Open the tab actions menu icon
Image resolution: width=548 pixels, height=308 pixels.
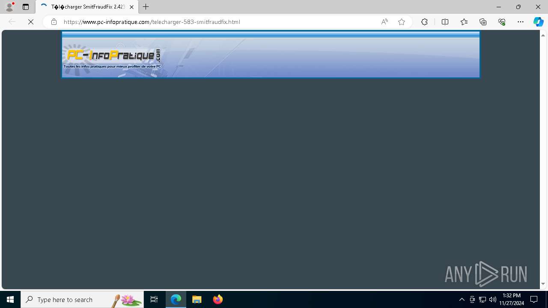pos(26,7)
